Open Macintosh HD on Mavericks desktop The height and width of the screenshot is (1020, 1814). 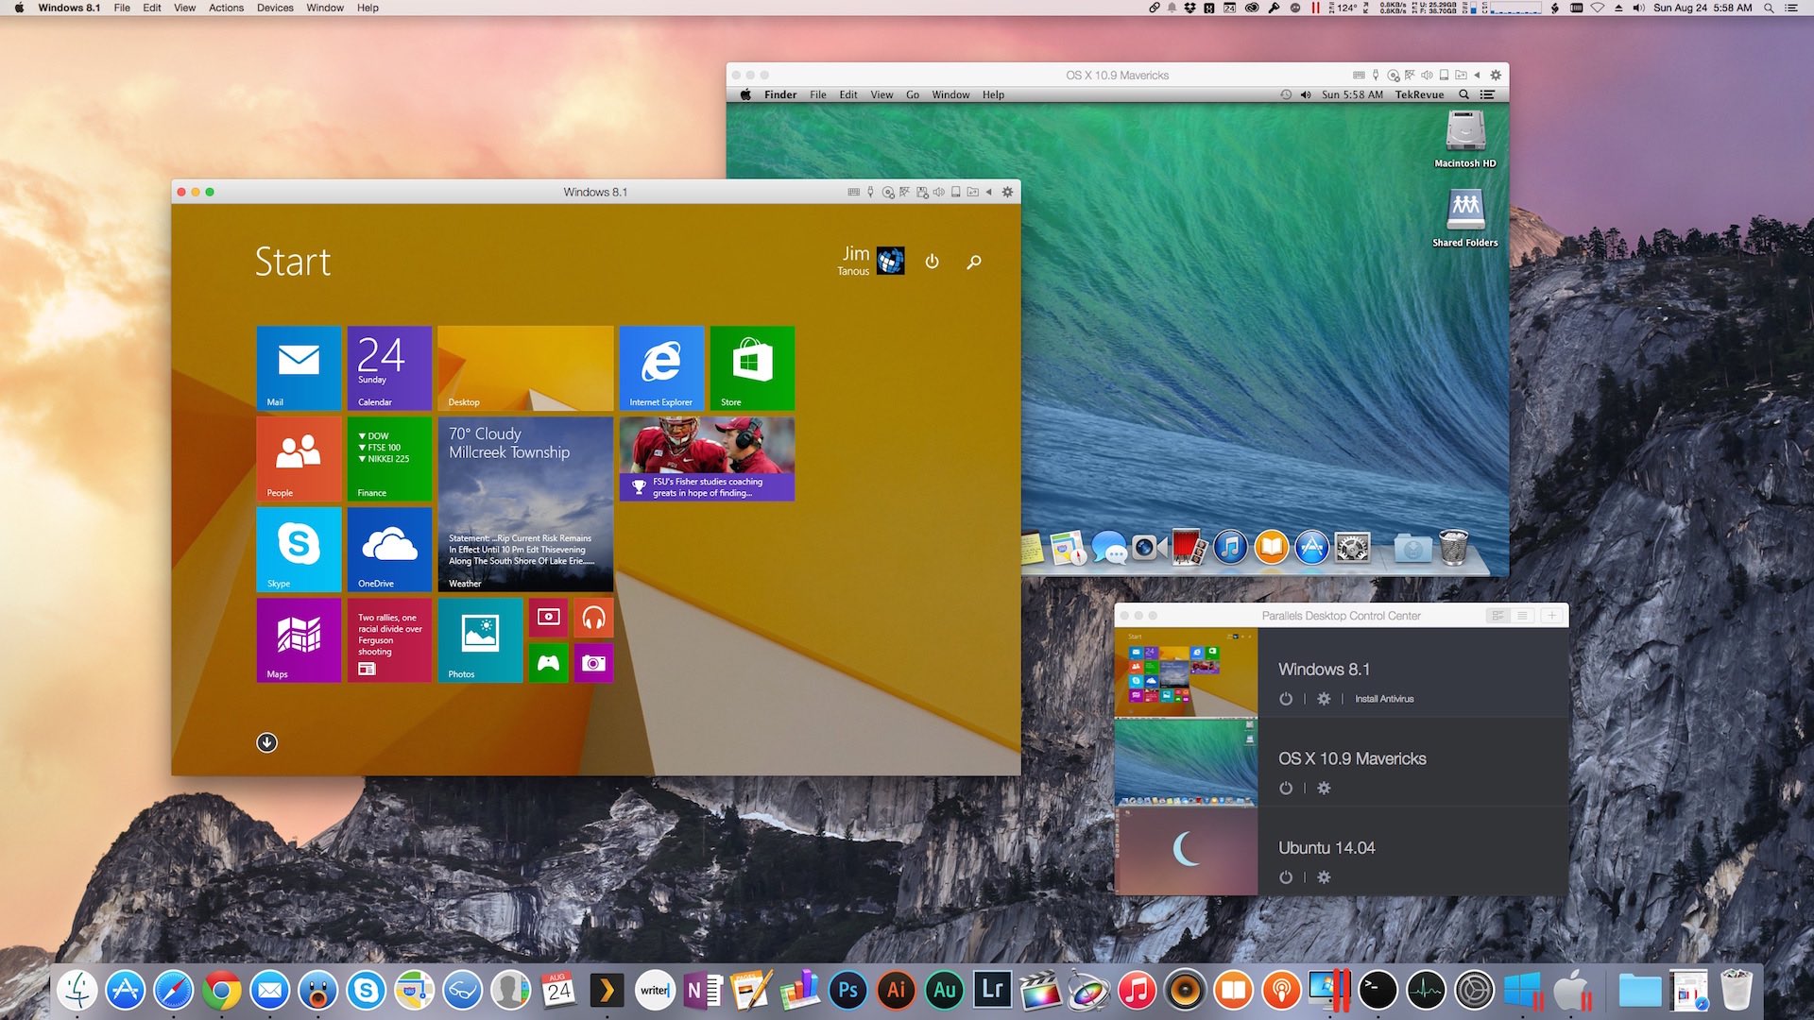(x=1464, y=139)
